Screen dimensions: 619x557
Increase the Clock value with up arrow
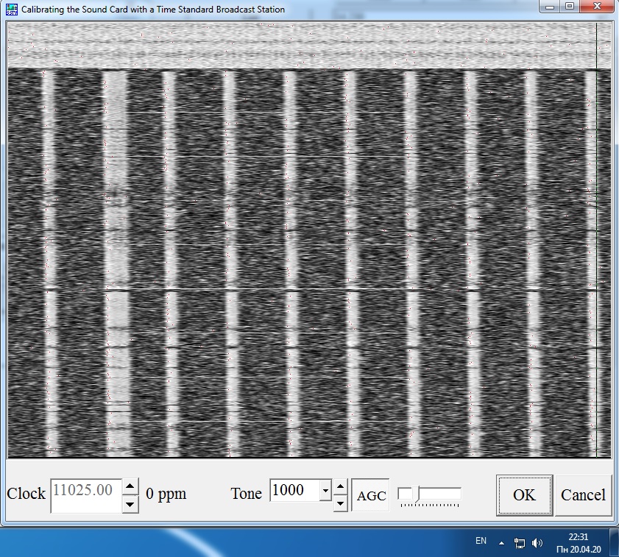pyautogui.click(x=130, y=486)
